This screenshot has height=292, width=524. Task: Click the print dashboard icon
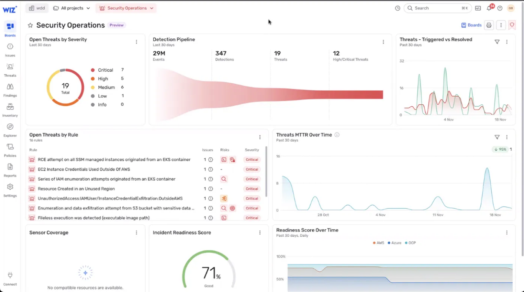tap(489, 25)
